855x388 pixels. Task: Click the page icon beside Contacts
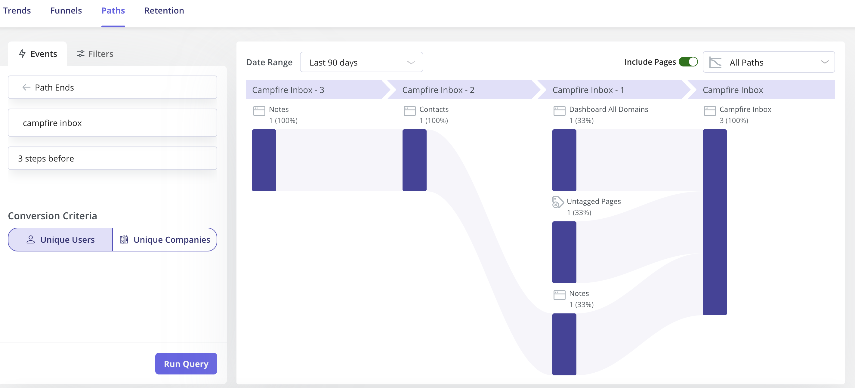[409, 111]
